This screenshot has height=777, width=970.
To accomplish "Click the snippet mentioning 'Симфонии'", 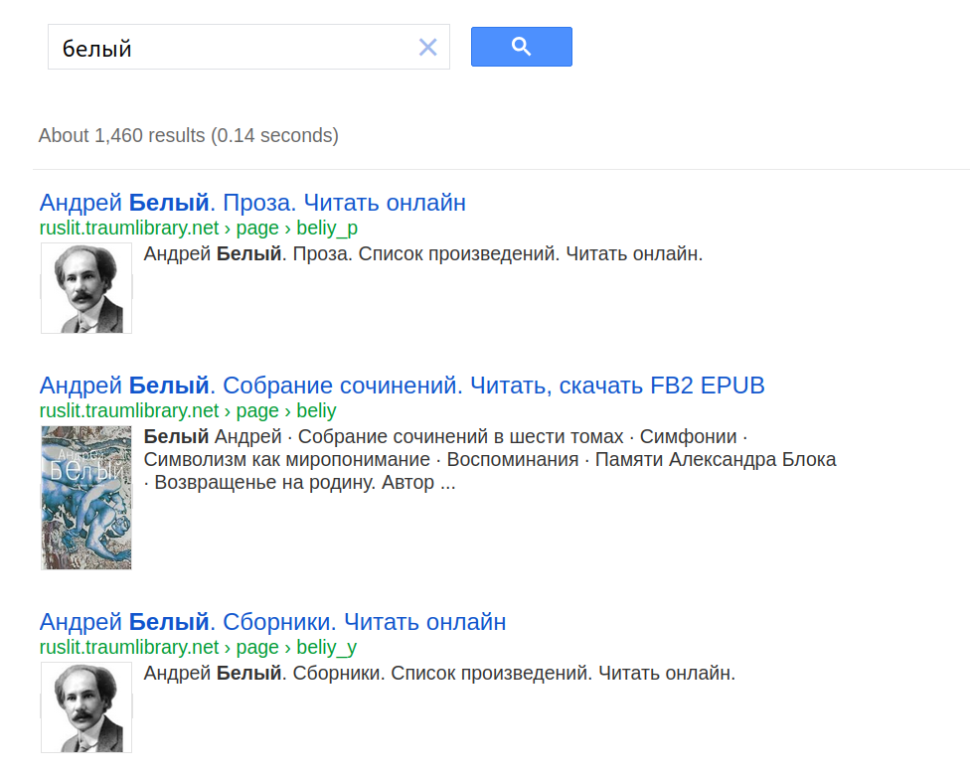I will (x=489, y=460).
